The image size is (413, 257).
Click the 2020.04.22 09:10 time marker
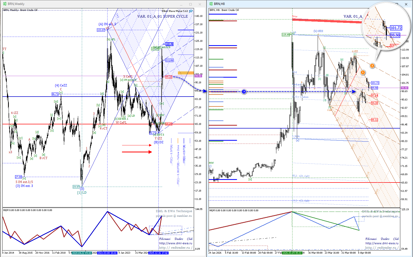82,253
